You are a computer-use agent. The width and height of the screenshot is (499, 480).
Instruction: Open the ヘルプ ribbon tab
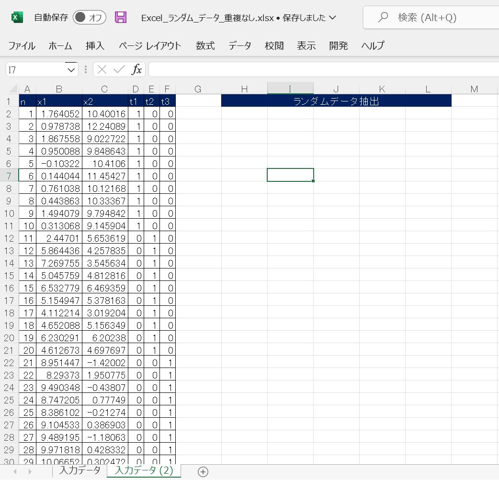coord(373,46)
